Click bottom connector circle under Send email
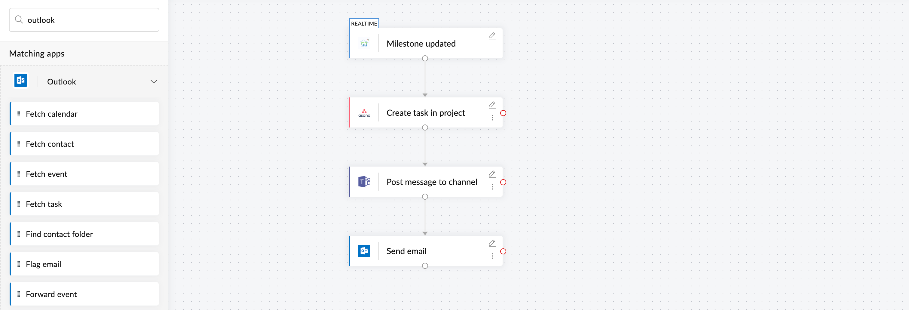The height and width of the screenshot is (310, 909). (425, 266)
